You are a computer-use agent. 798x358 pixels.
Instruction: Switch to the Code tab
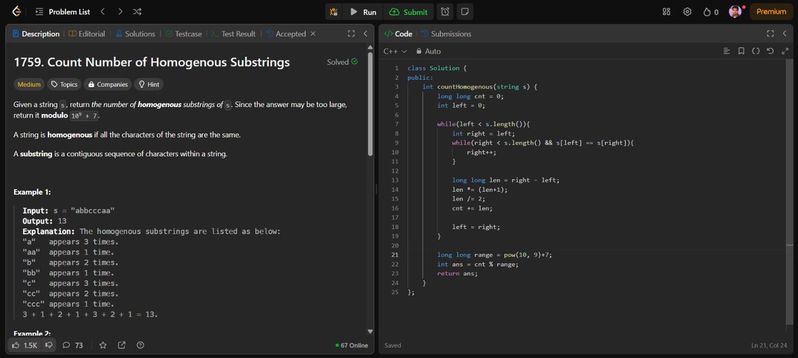click(399, 34)
